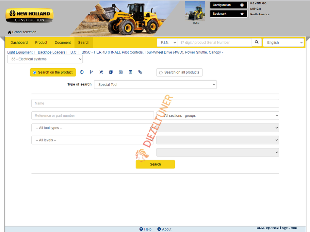
Task: Focus the 17 digit product Serial Number field
Action: (x=215, y=42)
